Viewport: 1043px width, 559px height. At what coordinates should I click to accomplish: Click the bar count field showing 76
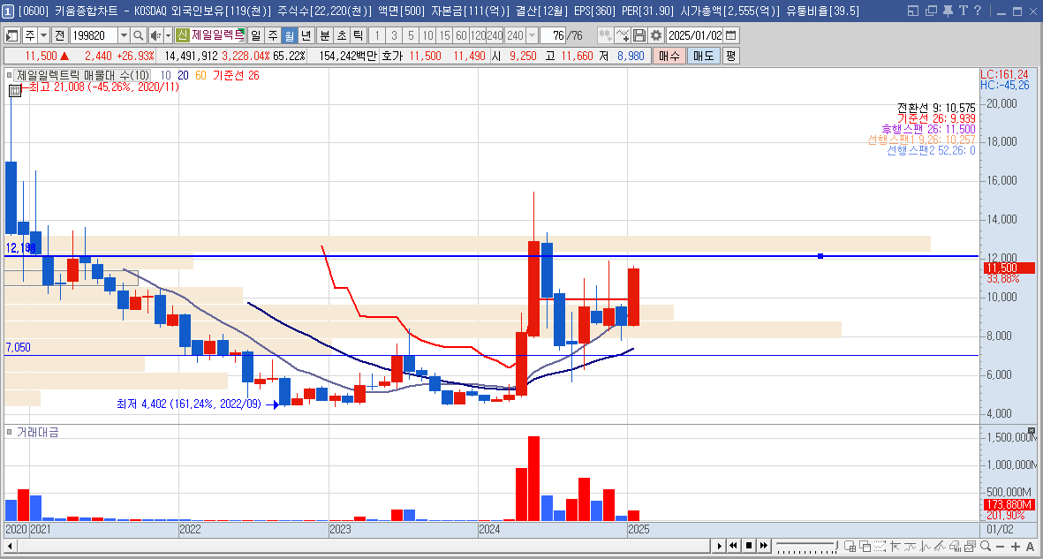click(x=551, y=35)
